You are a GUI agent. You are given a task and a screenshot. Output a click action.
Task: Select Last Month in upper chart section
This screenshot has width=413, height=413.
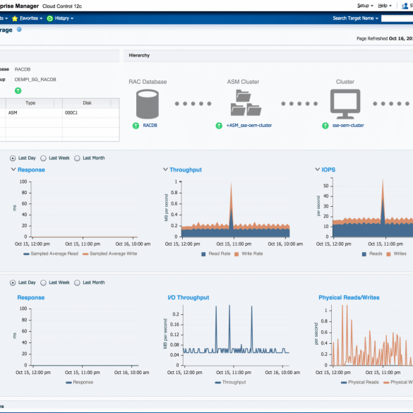coord(77,158)
